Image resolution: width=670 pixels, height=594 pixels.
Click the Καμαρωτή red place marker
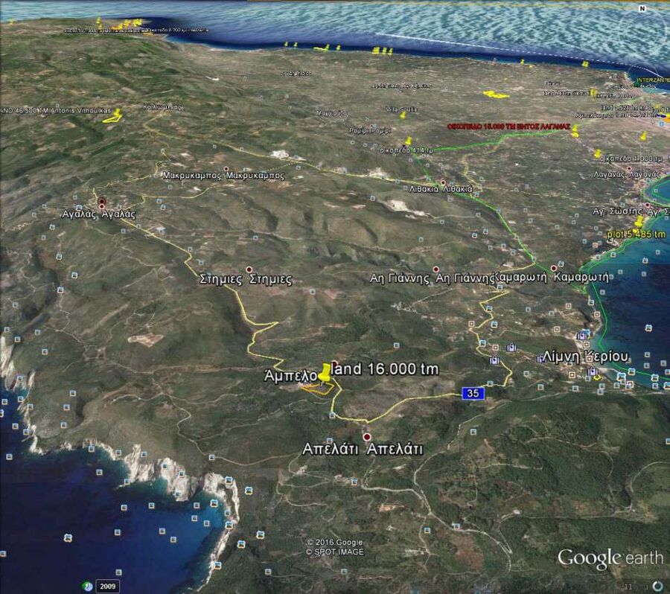(x=554, y=268)
